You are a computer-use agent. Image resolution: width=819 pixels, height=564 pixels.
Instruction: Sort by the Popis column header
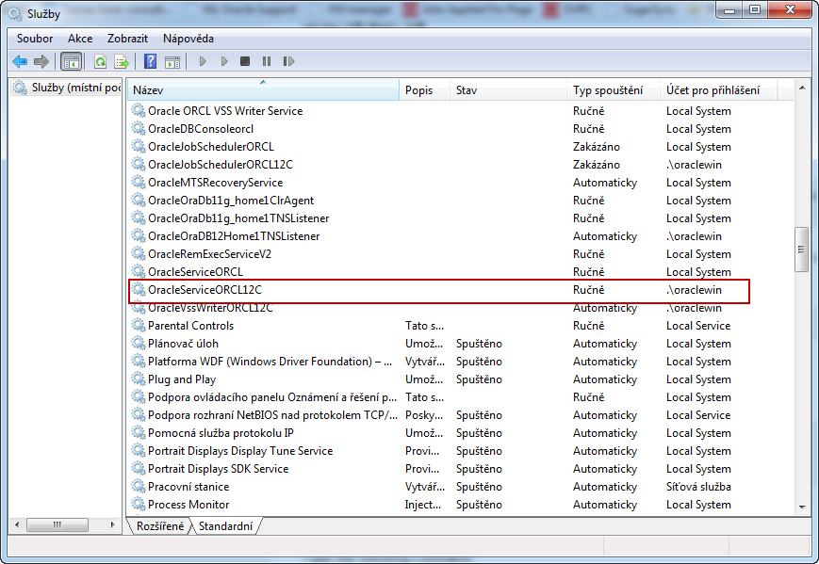point(424,90)
